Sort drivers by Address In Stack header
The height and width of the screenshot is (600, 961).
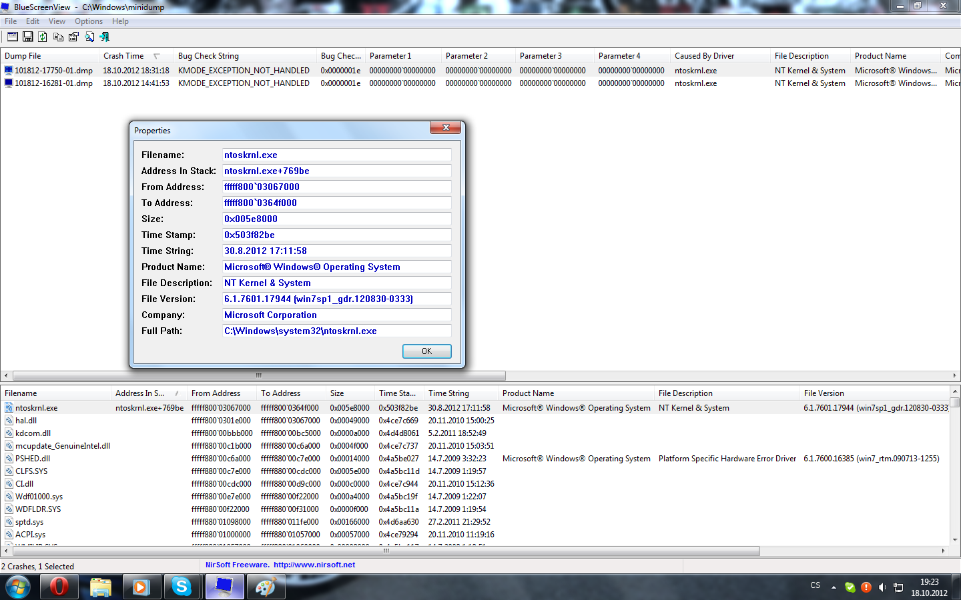149,393
